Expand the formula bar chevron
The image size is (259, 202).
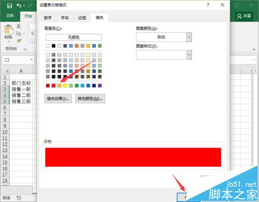(254, 60)
